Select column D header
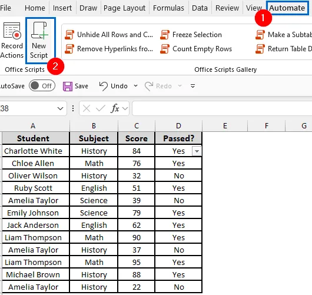The width and height of the screenshot is (312, 295). (x=178, y=126)
